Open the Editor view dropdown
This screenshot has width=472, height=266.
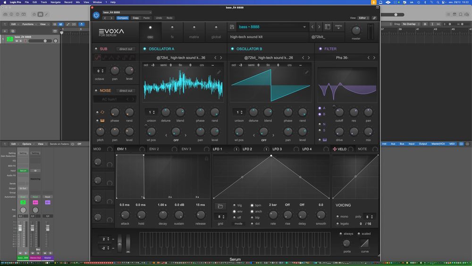(363, 18)
